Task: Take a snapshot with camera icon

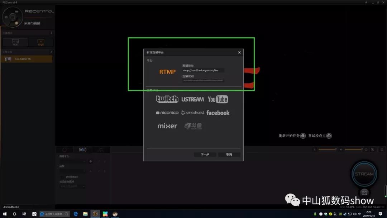Action: 364,193
